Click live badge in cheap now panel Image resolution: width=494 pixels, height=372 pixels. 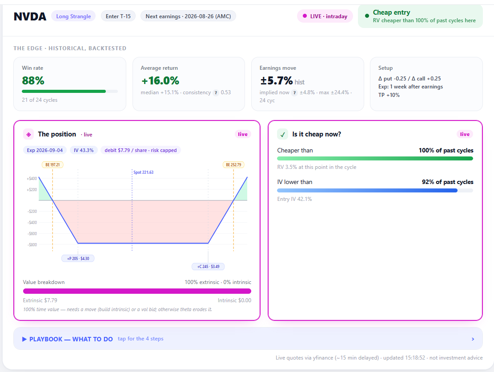pos(465,134)
